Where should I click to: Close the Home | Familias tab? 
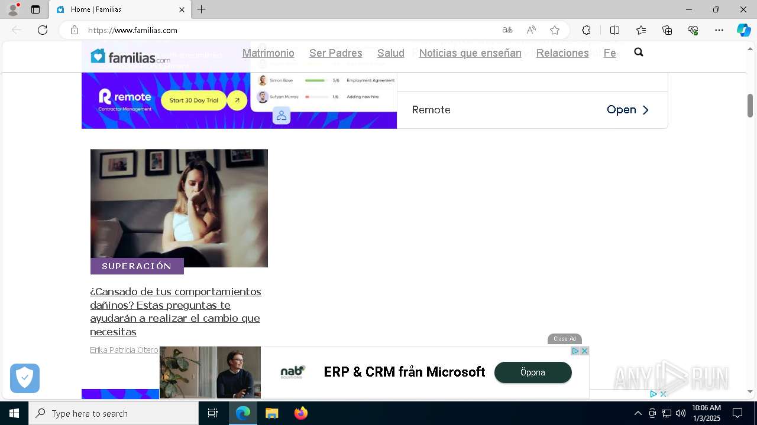[x=182, y=9]
